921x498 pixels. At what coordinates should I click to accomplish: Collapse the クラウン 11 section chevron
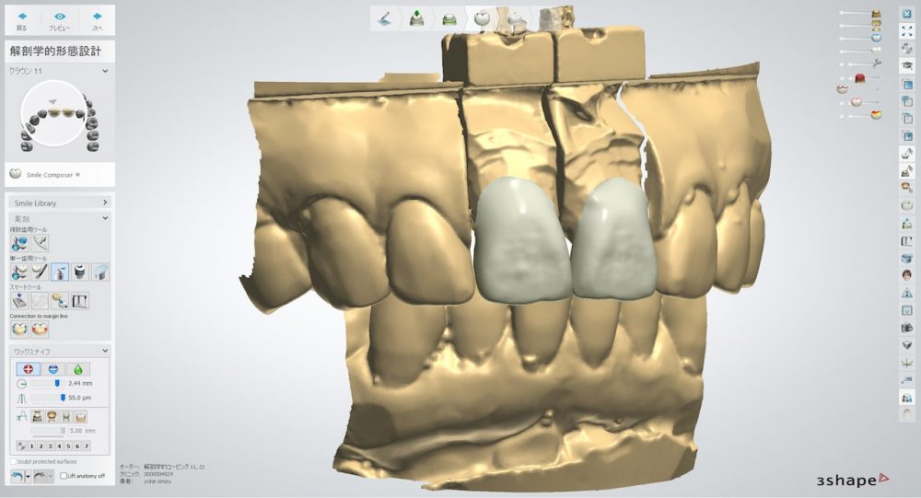pyautogui.click(x=105, y=71)
